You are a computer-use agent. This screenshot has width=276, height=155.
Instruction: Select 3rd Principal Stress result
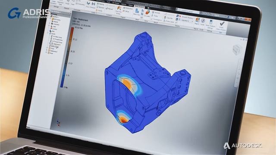[57, 42]
